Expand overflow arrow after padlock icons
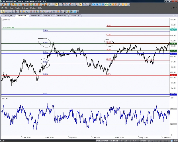 click(49, 5)
